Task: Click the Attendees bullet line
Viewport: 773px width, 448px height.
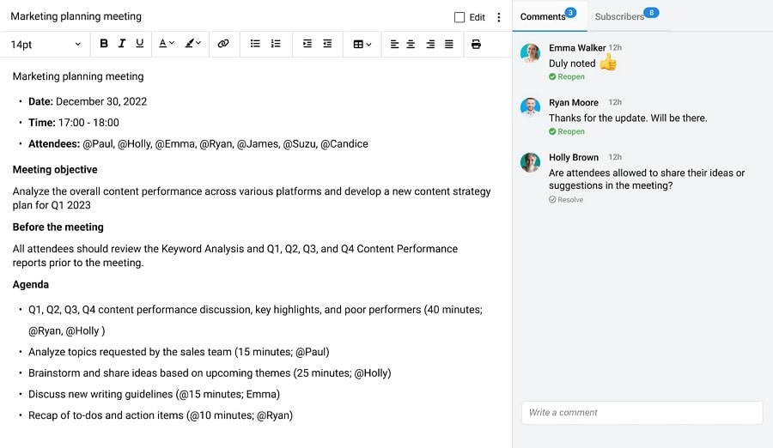Action: click(198, 144)
